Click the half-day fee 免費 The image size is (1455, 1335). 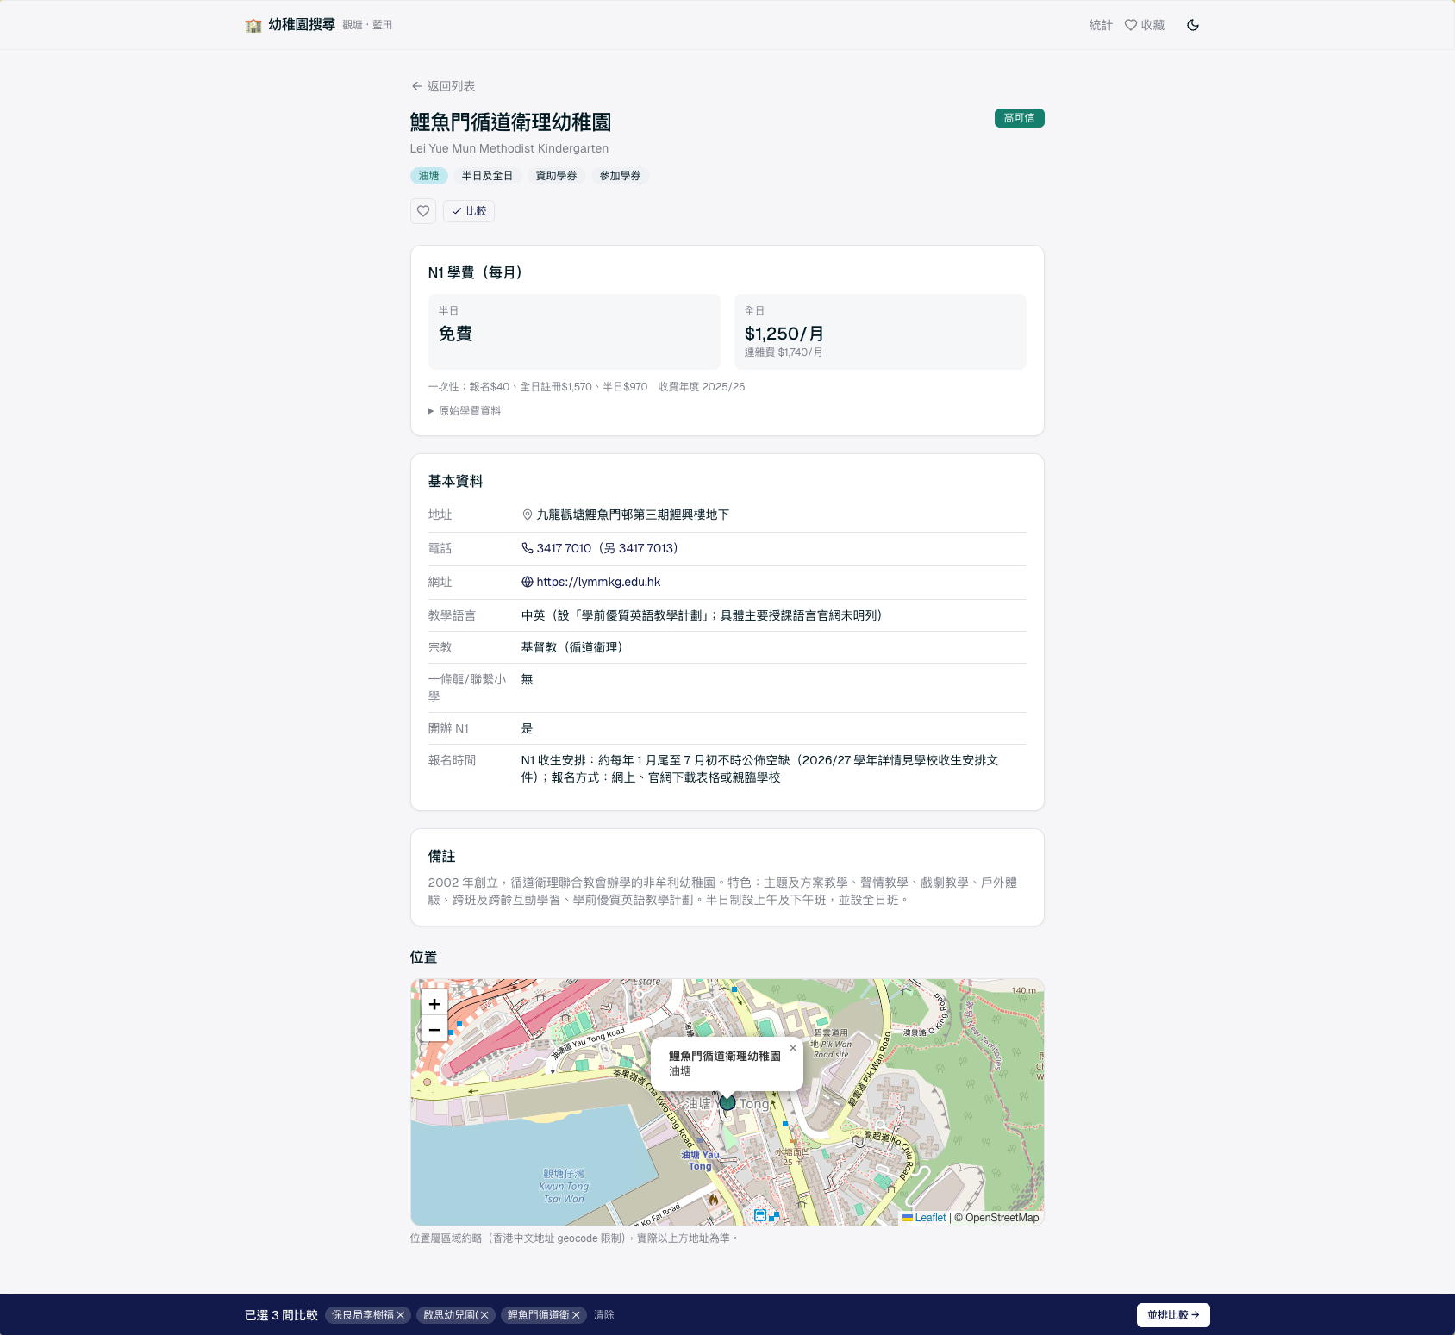[x=455, y=334]
